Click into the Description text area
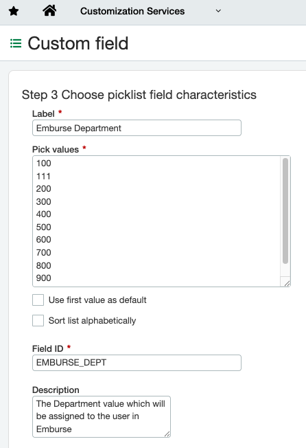This screenshot has width=306, height=448. 102,416
